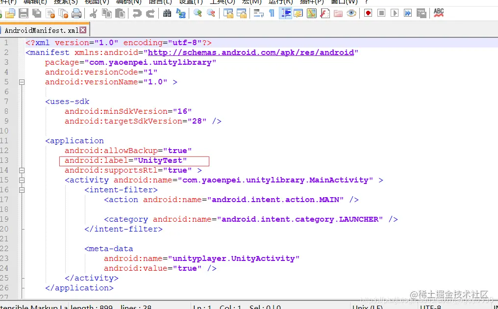The width and height of the screenshot is (498, 309).
Task: Redo the last undone edit
Action: [150, 13]
